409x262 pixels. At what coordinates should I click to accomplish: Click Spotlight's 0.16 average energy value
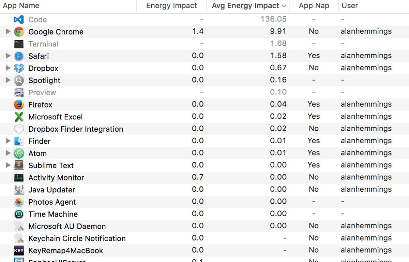pyautogui.click(x=278, y=80)
